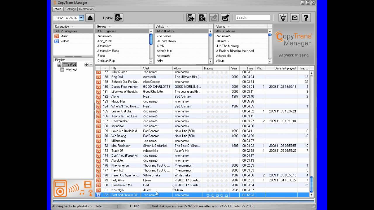
Task: Click the music icon for Phenomenon row
Action: (98, 165)
